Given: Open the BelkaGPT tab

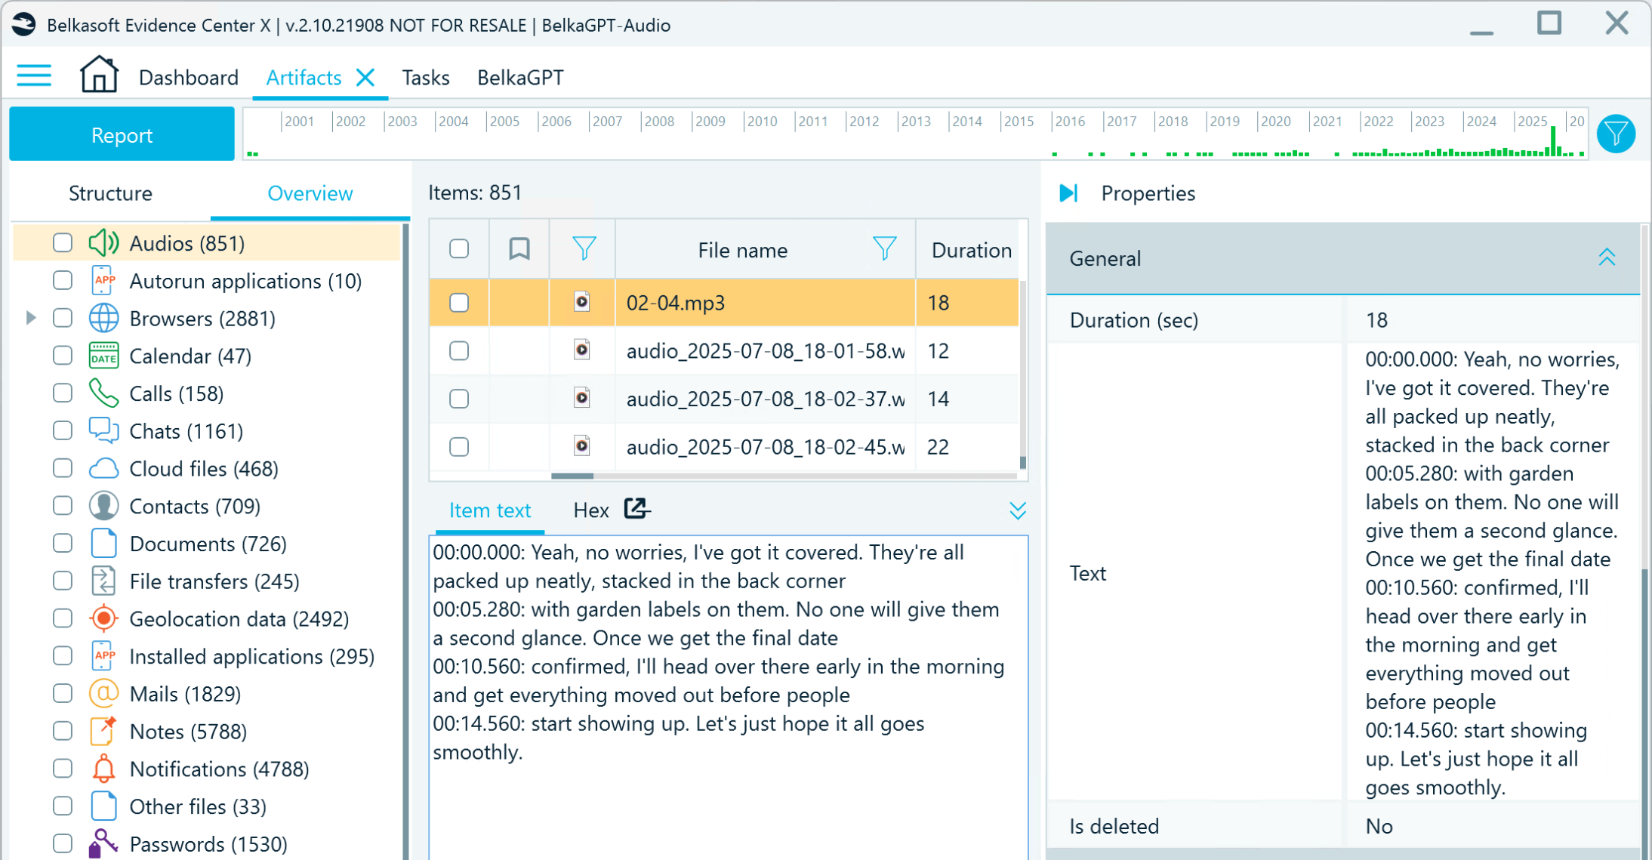Looking at the screenshot, I should (519, 77).
